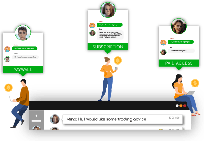Click the green signing-in bubble in SUBSCRIPTION card
Screen dimensions: 204x141
pos(110,25)
